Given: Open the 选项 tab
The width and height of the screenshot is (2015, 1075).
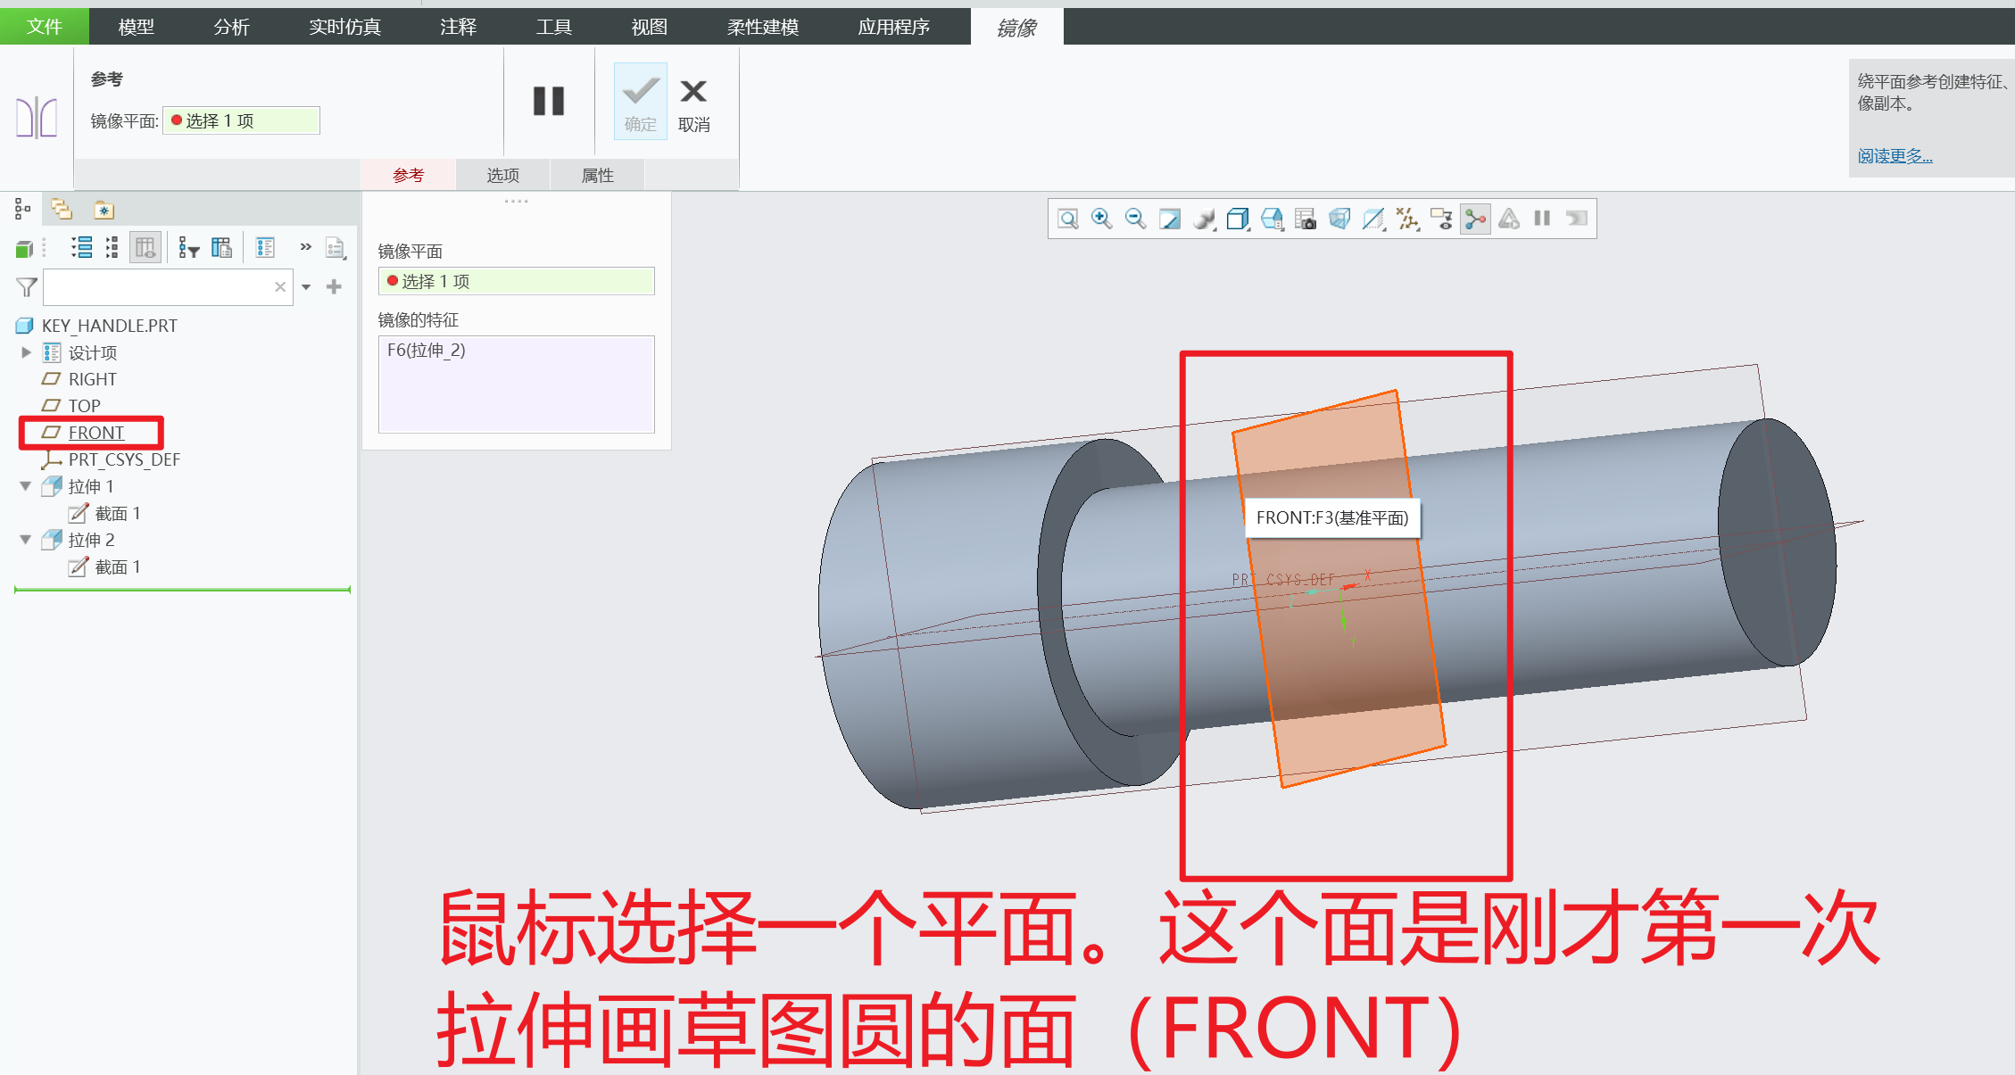Looking at the screenshot, I should [x=502, y=175].
